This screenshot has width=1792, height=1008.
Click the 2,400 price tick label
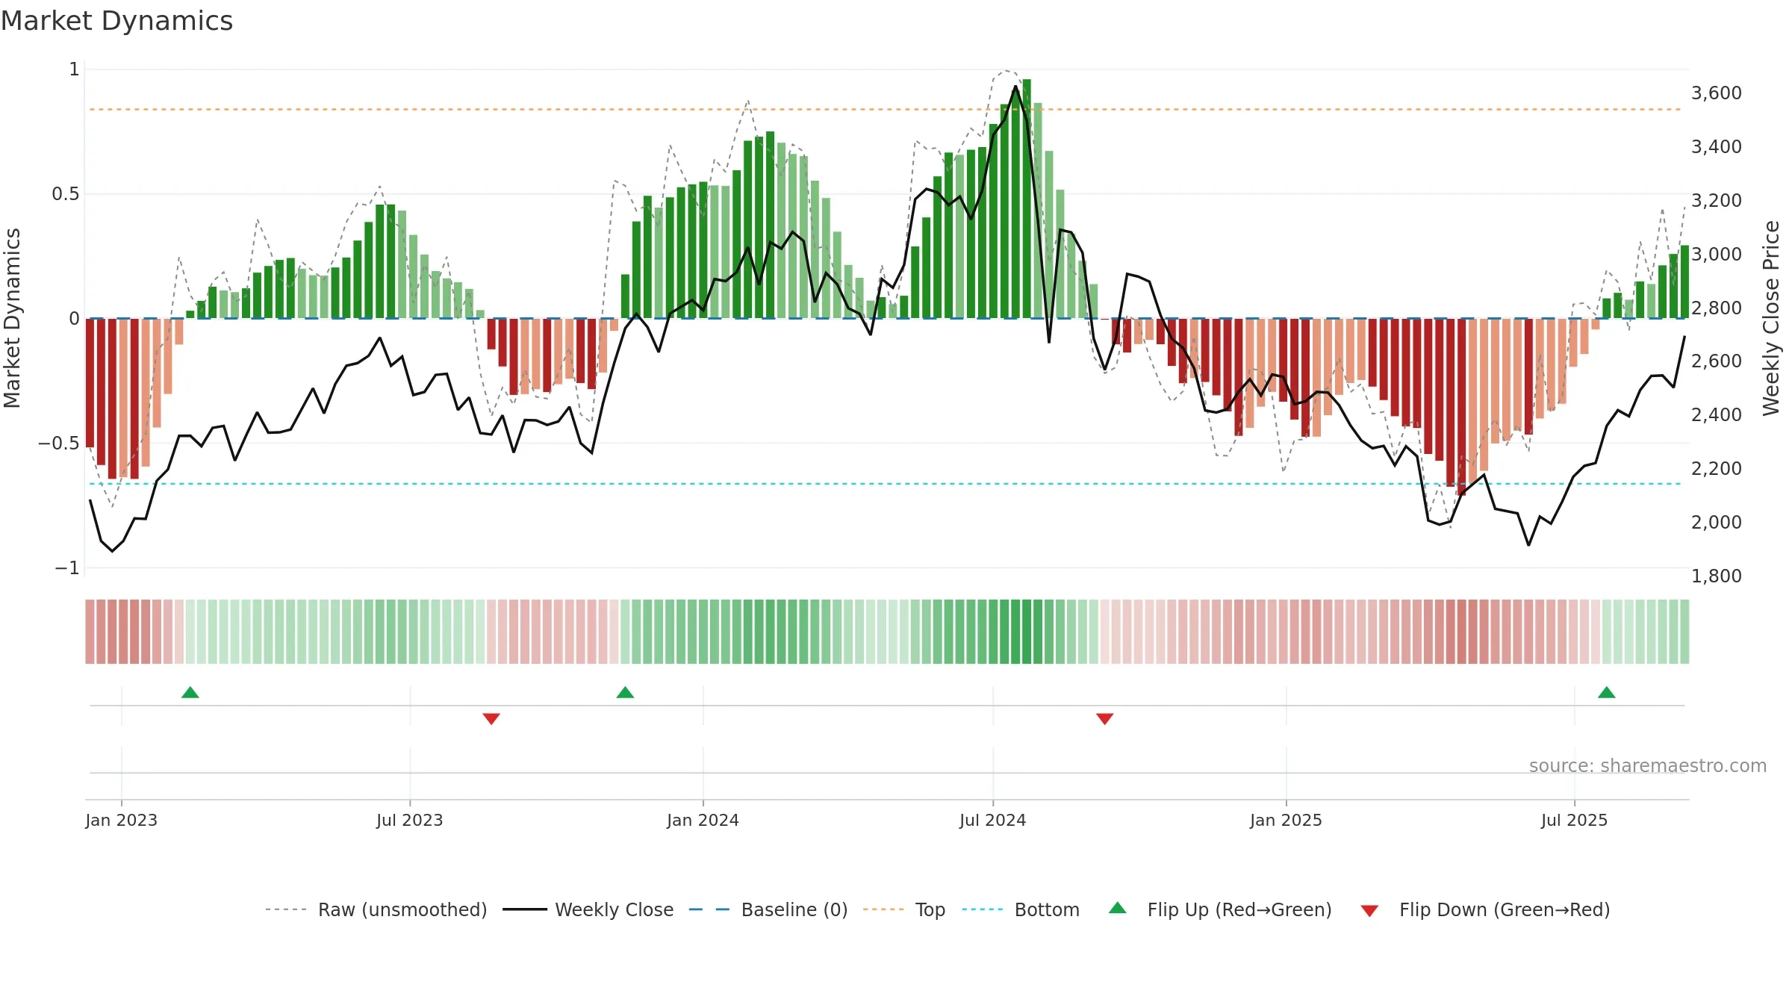coord(1717,414)
